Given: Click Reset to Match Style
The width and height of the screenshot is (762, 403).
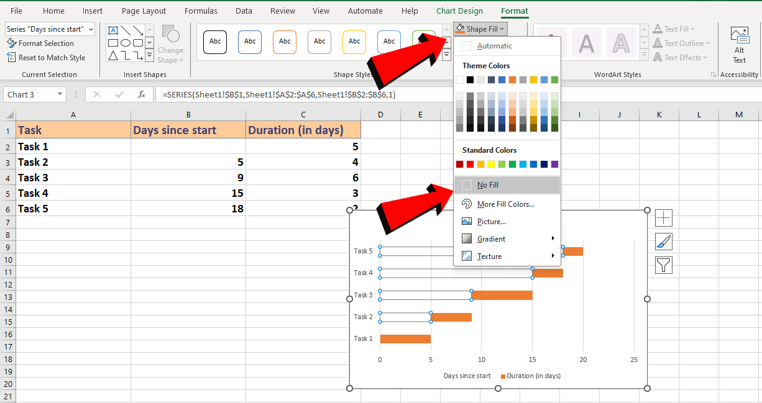Looking at the screenshot, I should point(44,57).
